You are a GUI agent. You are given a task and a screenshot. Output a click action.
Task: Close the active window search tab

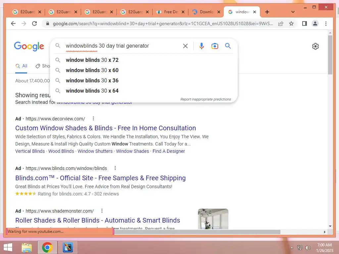click(x=255, y=12)
